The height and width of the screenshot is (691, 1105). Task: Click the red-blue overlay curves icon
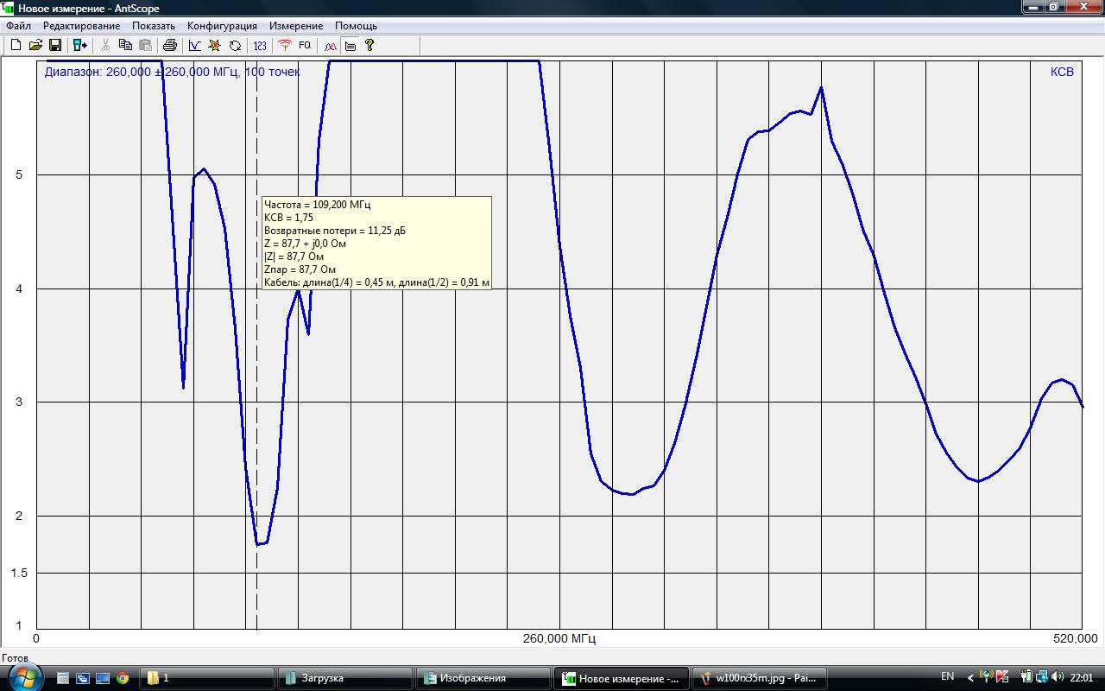pyautogui.click(x=330, y=45)
